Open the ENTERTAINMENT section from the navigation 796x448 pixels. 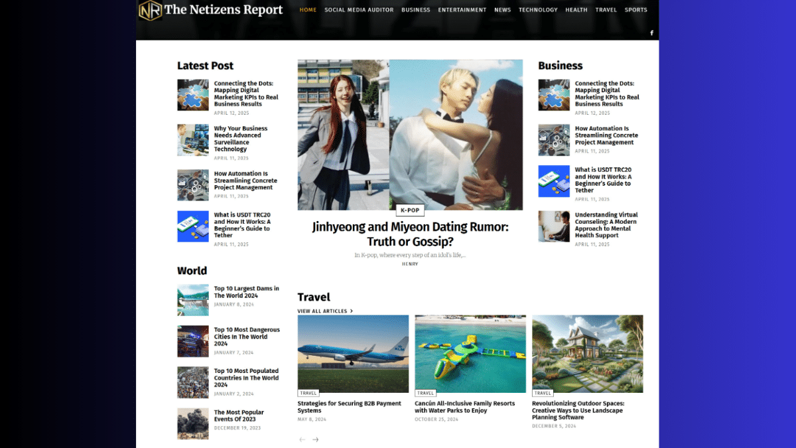point(462,10)
